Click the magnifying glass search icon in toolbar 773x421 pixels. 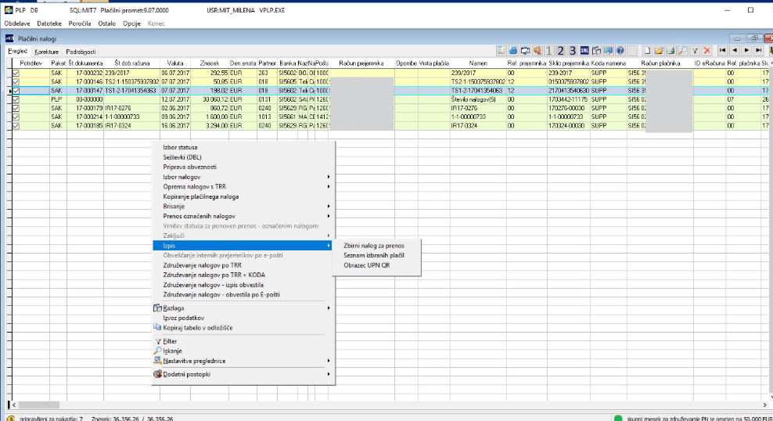coord(682,50)
